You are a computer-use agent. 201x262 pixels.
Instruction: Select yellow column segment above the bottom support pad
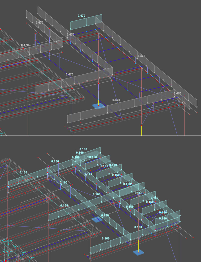pyautogui.click(x=139, y=245)
